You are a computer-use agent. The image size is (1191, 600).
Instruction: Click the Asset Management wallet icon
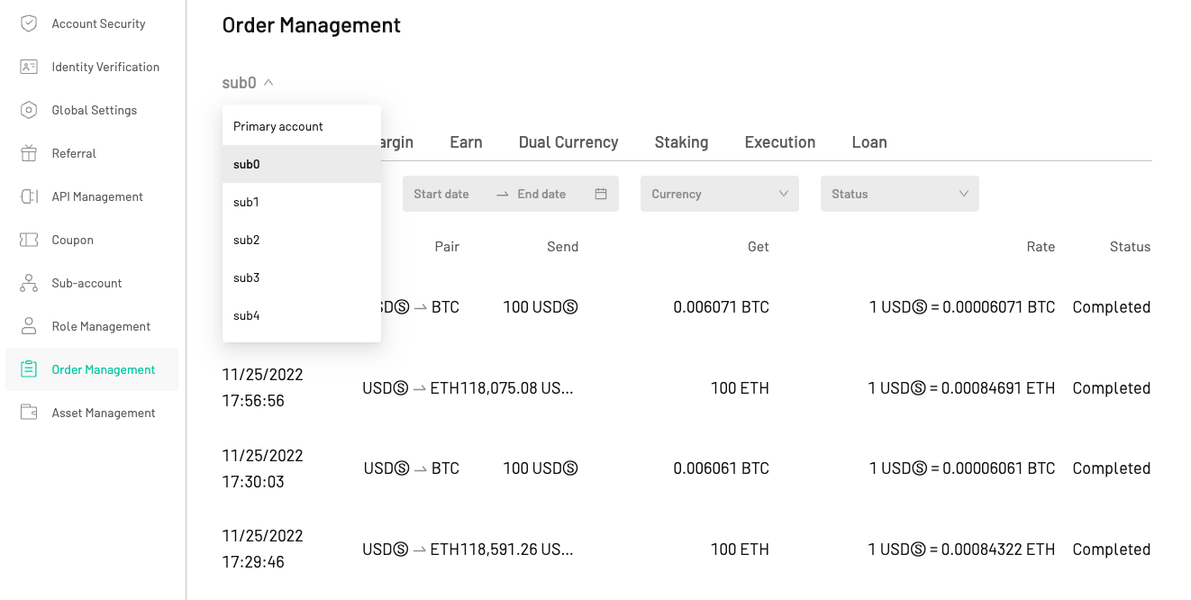(29, 413)
